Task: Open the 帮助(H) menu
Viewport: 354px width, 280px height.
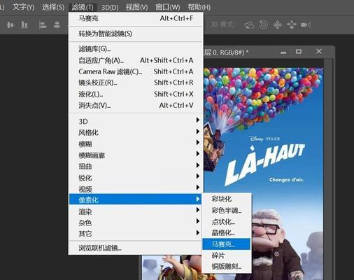Action: pyautogui.click(x=199, y=7)
